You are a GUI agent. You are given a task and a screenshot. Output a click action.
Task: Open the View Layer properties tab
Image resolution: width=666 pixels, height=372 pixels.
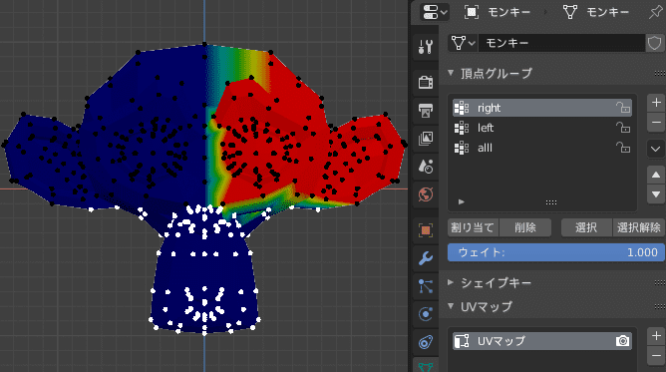(425, 139)
